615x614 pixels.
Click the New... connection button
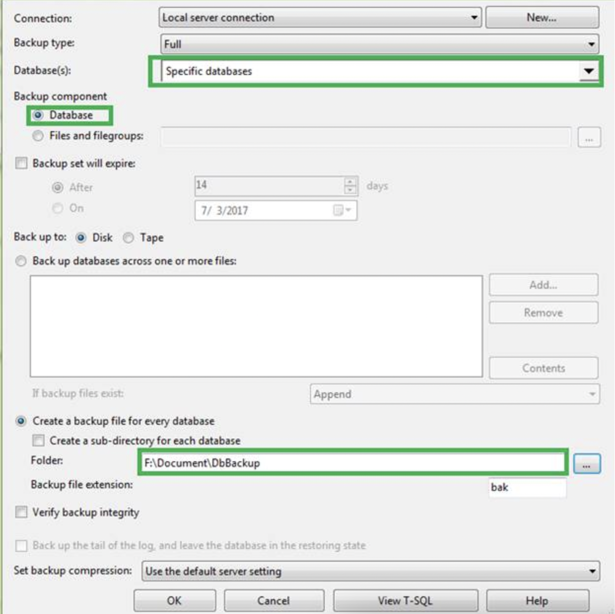(x=542, y=17)
